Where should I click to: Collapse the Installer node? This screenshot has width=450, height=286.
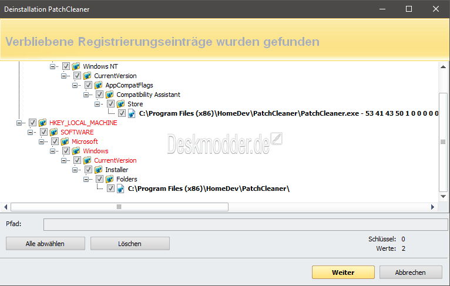tap(75, 170)
